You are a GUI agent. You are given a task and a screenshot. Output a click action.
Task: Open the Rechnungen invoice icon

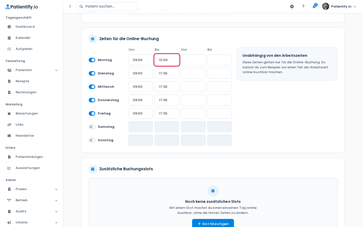9,92
